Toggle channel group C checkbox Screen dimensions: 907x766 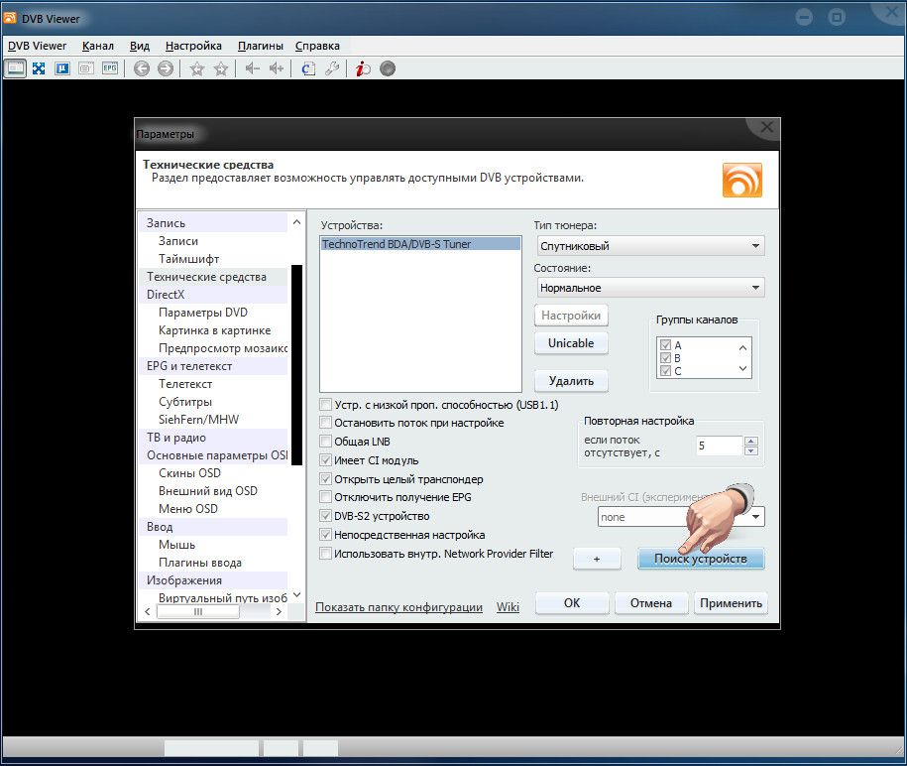point(666,370)
